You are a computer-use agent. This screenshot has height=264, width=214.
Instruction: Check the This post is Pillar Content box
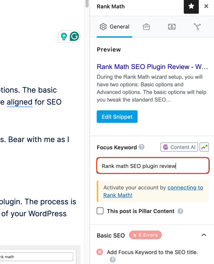point(100,211)
